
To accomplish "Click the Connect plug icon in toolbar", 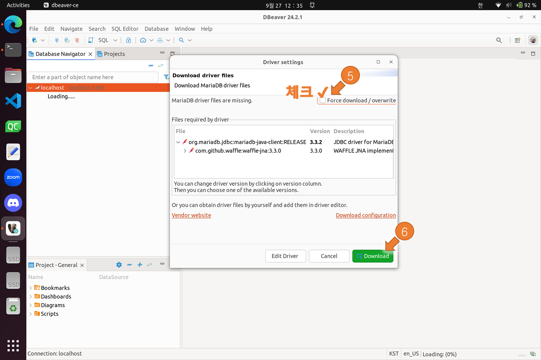I will pyautogui.click(x=57, y=40).
